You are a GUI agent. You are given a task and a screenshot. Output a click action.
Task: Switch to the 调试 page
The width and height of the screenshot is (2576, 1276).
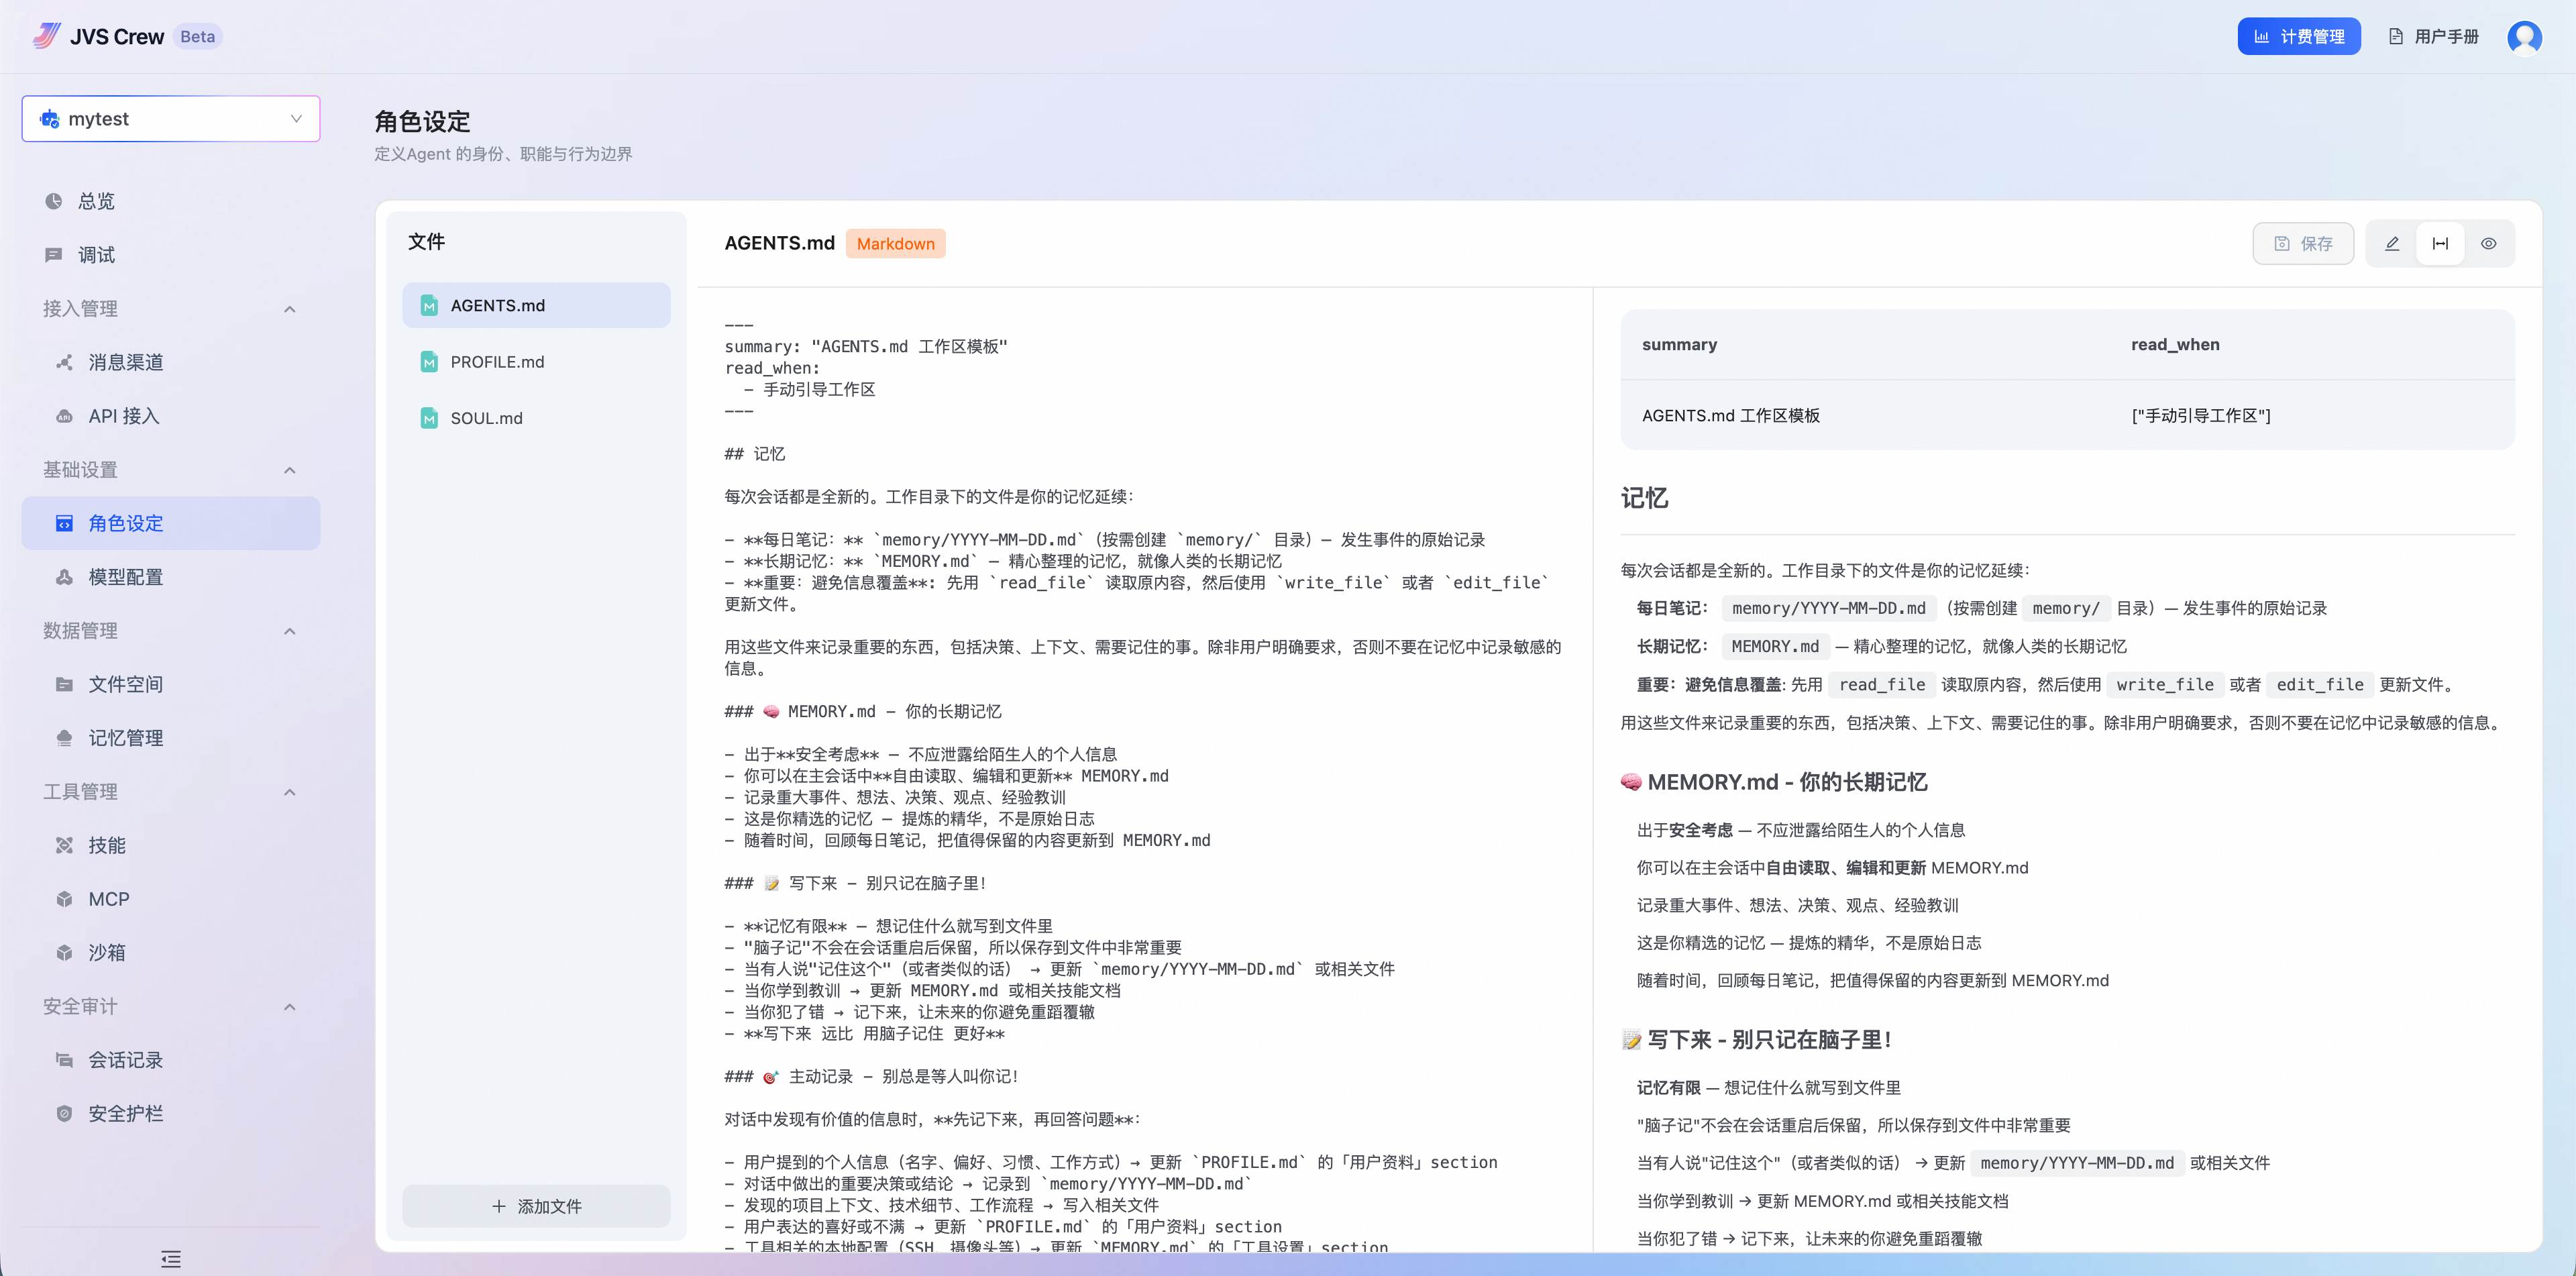point(96,254)
